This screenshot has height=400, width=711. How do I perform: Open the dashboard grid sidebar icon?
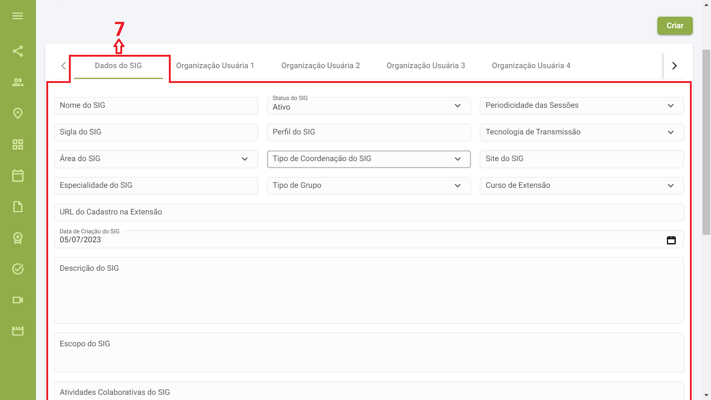click(x=18, y=144)
